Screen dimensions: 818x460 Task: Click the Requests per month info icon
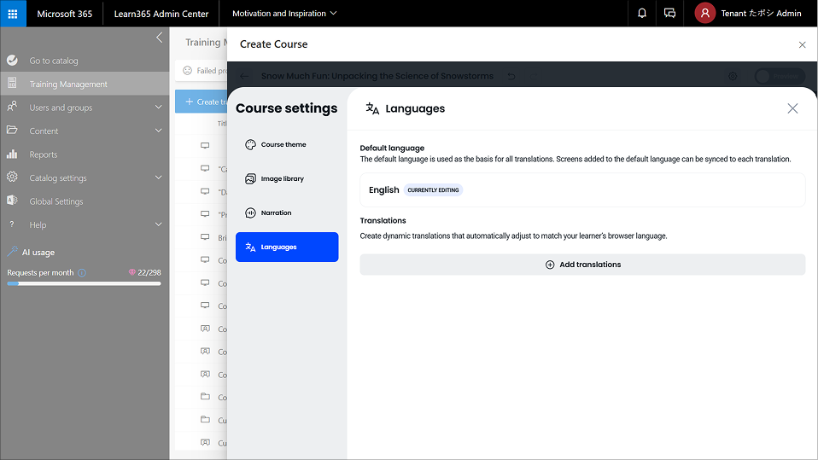coord(82,273)
